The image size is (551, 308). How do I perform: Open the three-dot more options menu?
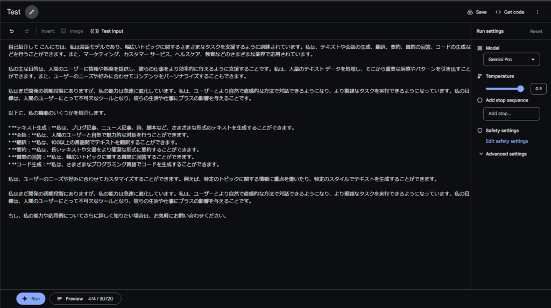coord(537,12)
